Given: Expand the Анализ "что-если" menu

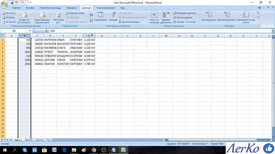Looking at the screenshot, I should tap(186, 22).
